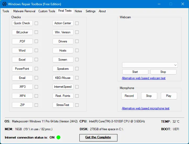The width and height of the screenshot is (189, 144).
Task: Mark the StressTest checkbox
Action: (77, 105)
